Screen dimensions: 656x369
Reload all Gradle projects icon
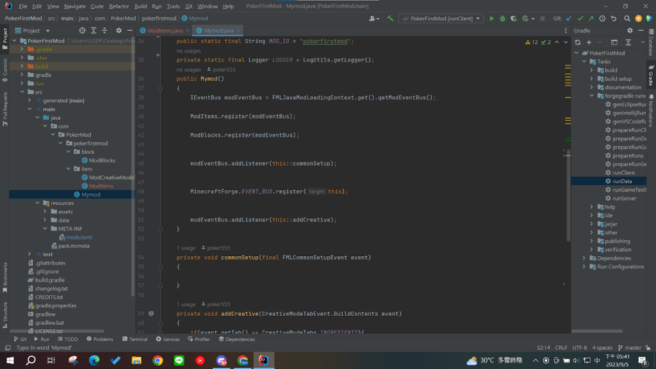point(578,42)
